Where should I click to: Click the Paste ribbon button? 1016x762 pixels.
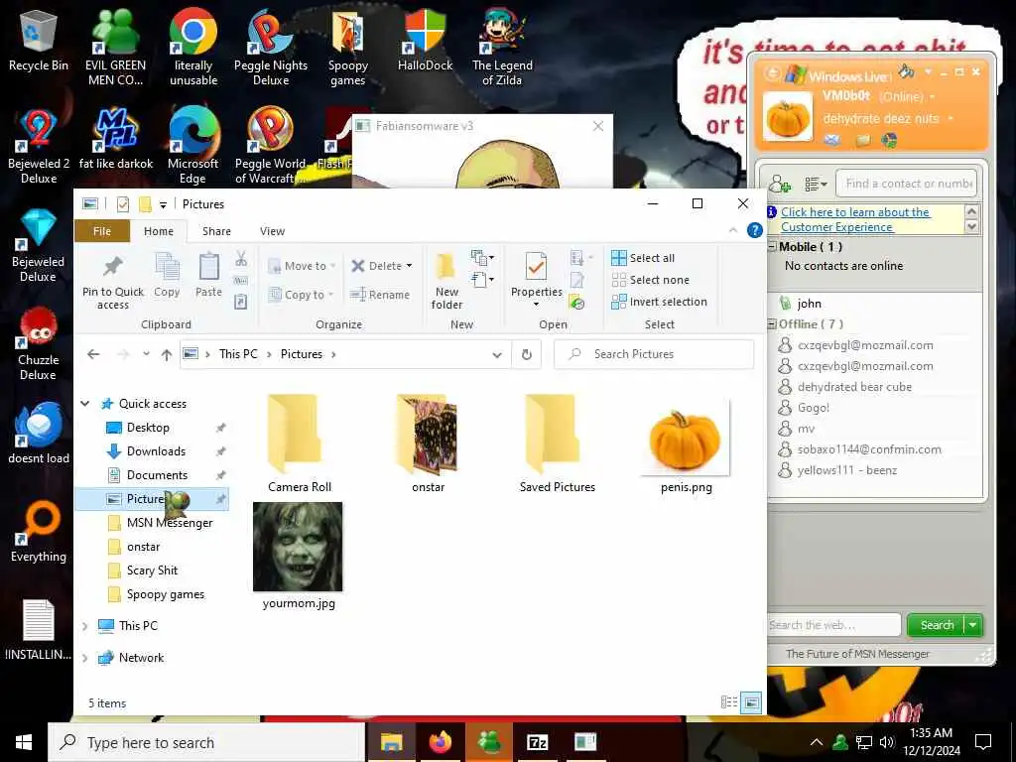[x=208, y=275]
